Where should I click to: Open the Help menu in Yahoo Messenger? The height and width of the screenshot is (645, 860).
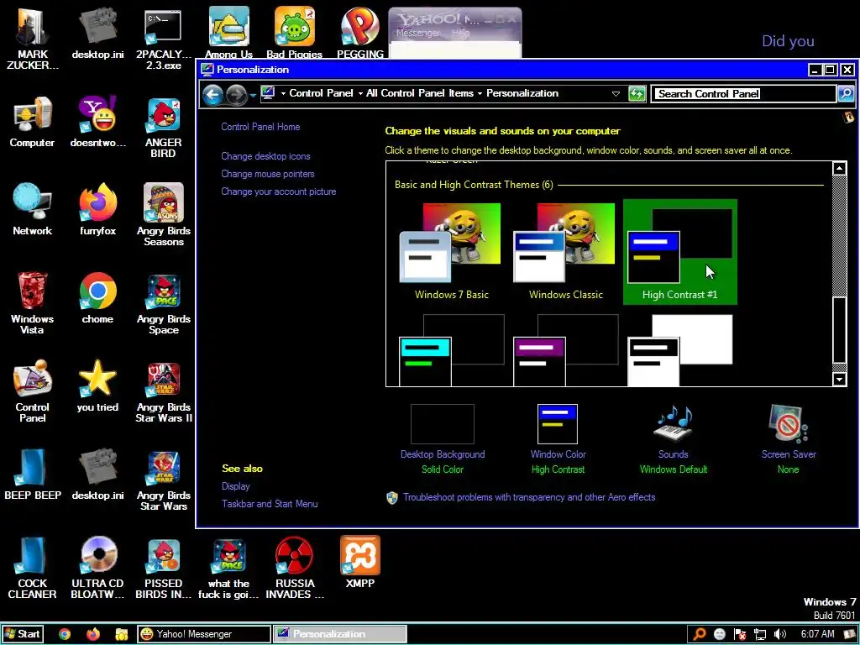pos(461,33)
